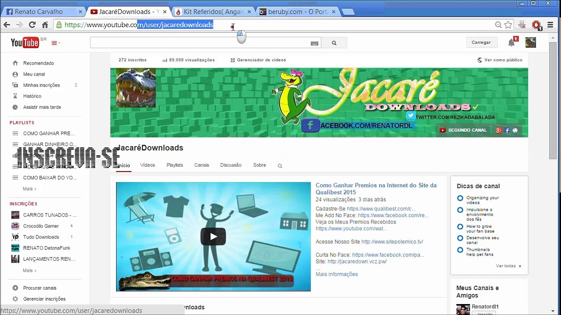Open the download extension icon in toolbar

[522, 25]
